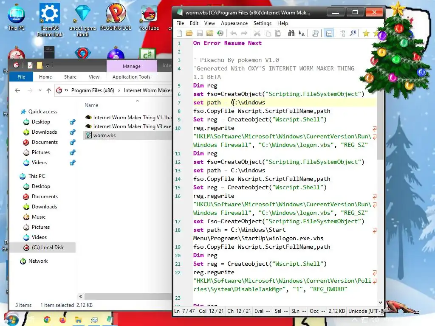Click the copy icon in toolbar
The width and height of the screenshot is (435, 326).
pos(268,34)
